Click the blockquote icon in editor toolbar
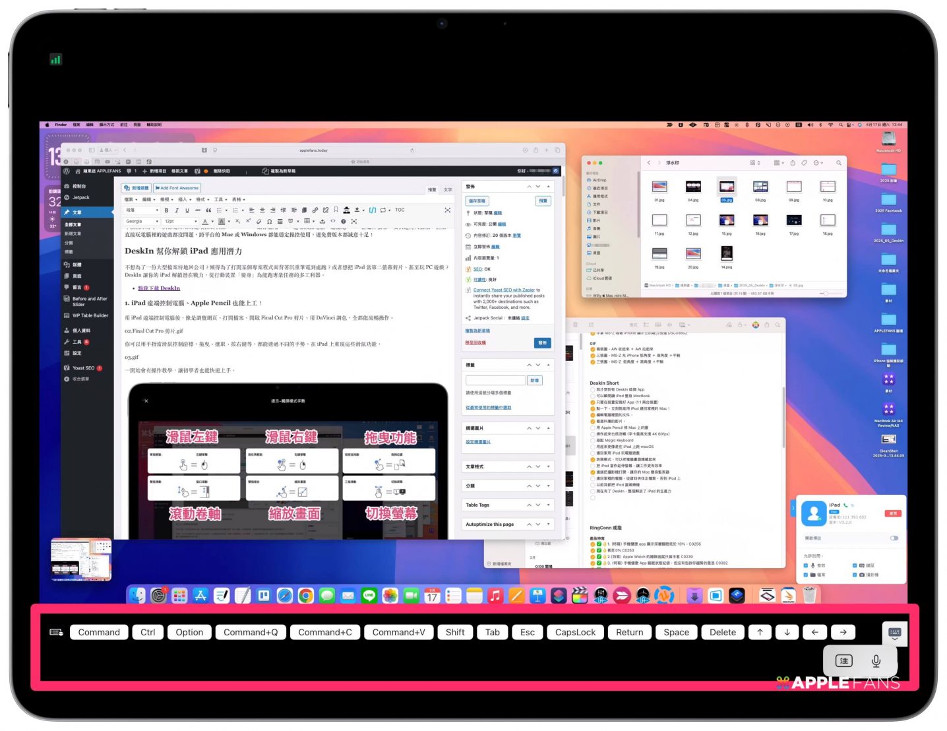The height and width of the screenshot is (731, 947). [x=208, y=210]
